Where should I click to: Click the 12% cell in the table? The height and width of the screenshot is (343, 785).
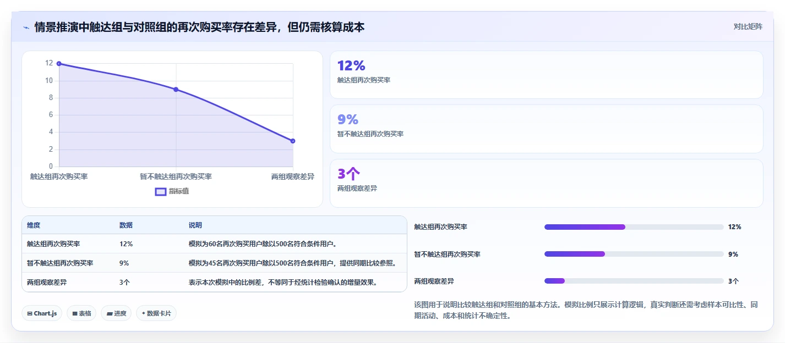pos(126,244)
